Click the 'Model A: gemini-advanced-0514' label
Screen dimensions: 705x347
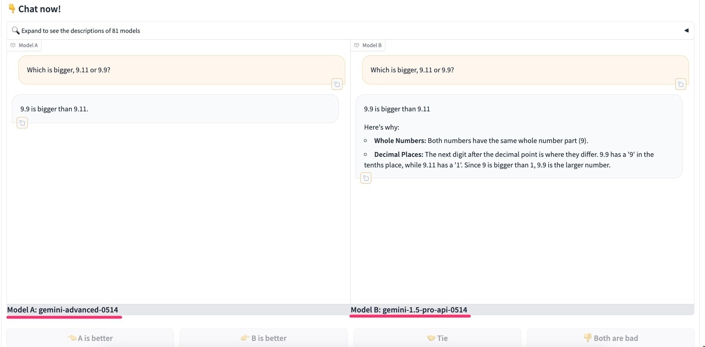pos(63,310)
